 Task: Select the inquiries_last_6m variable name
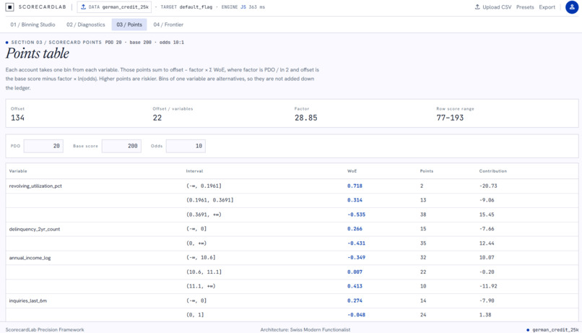coord(28,300)
